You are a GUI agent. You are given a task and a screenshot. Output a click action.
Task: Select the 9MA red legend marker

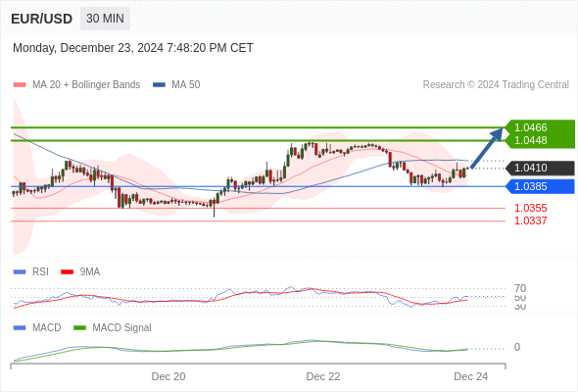coord(67,271)
